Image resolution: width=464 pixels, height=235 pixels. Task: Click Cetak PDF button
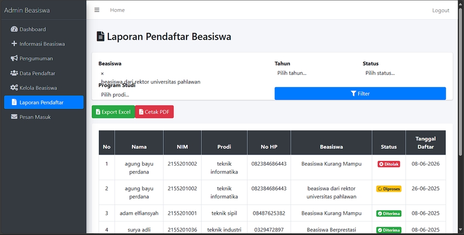point(154,112)
